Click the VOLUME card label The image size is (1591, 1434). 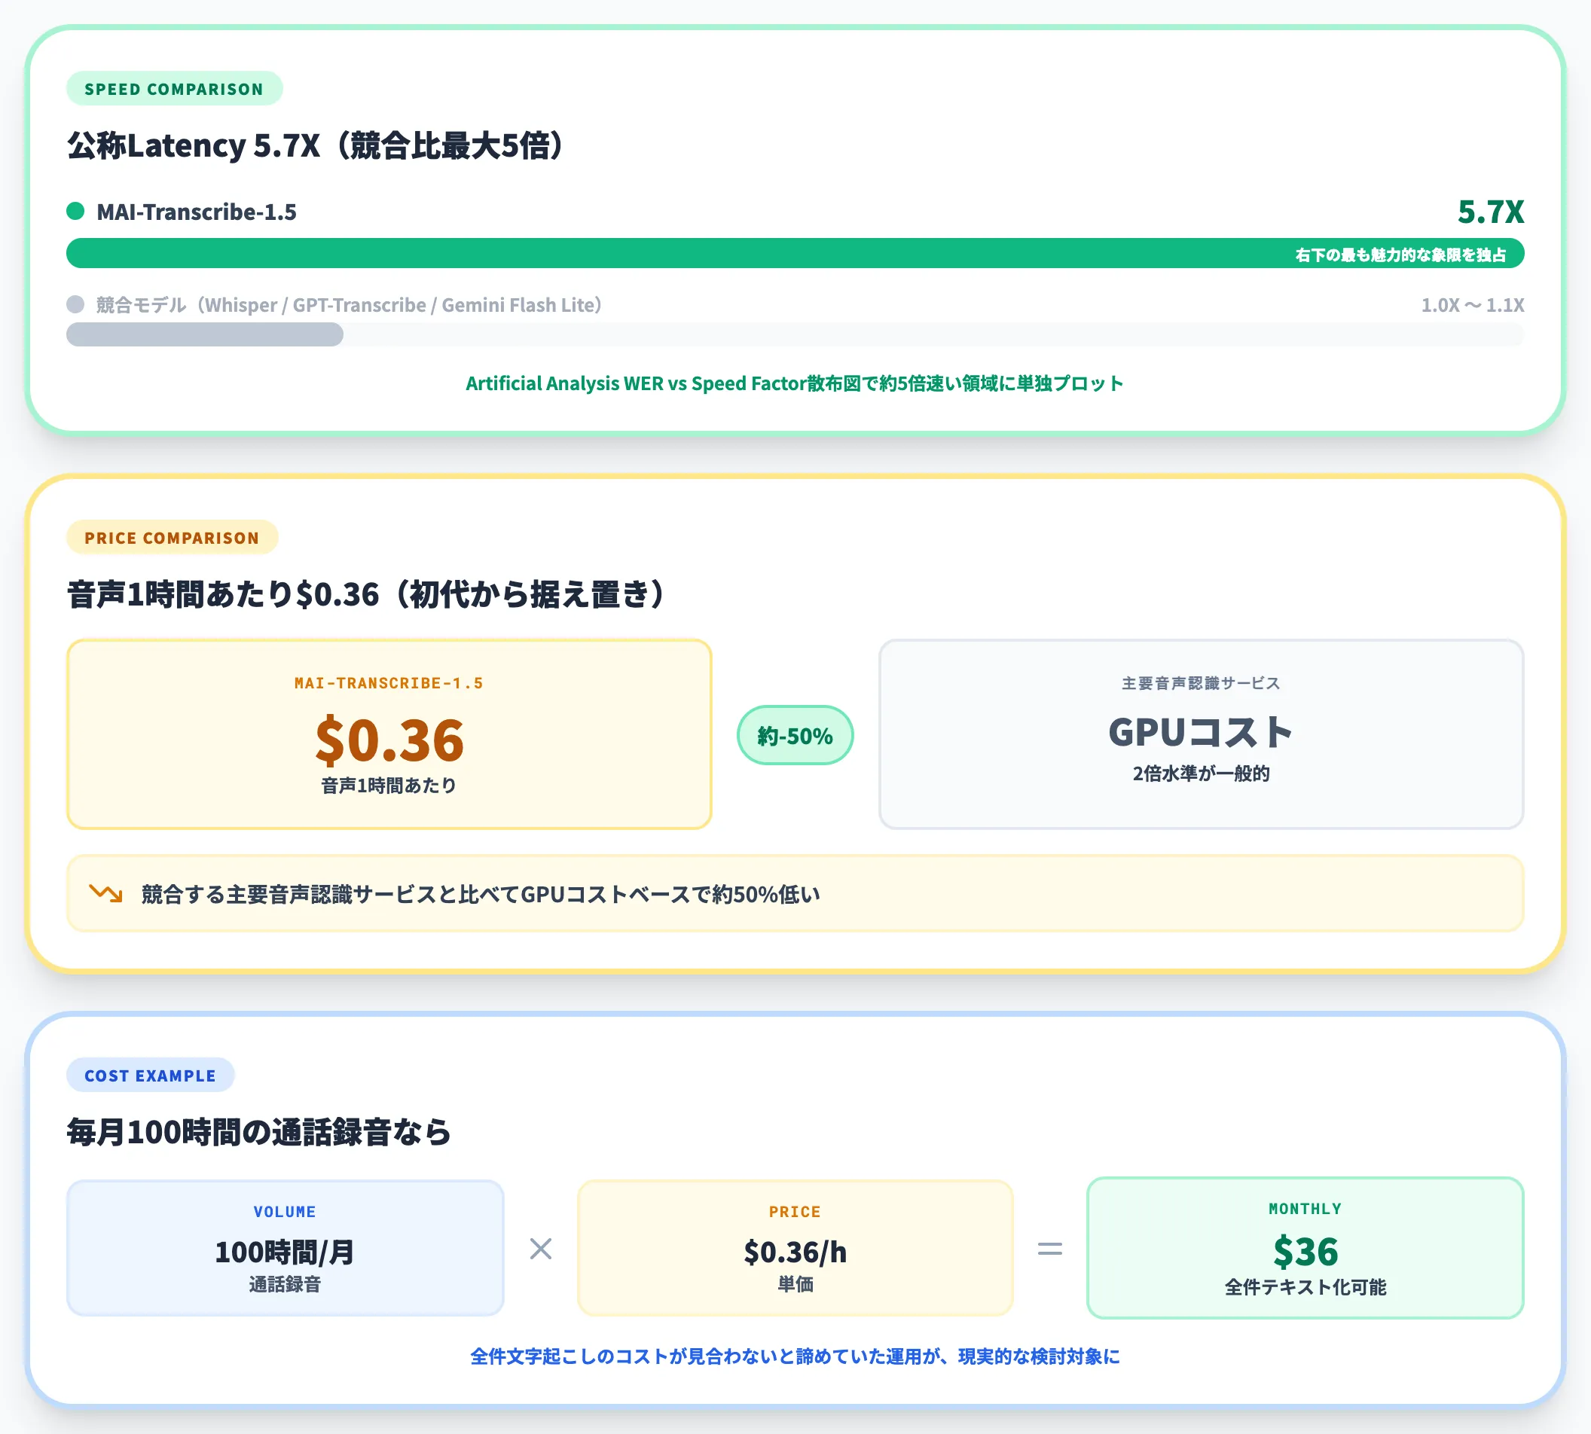(x=285, y=1212)
